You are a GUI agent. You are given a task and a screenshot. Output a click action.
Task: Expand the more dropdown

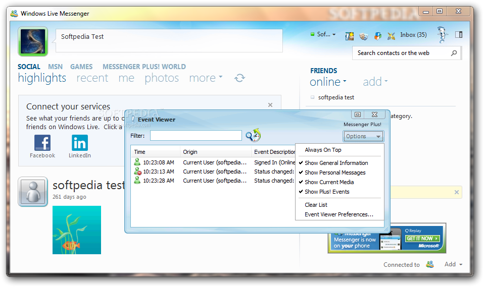click(x=206, y=78)
